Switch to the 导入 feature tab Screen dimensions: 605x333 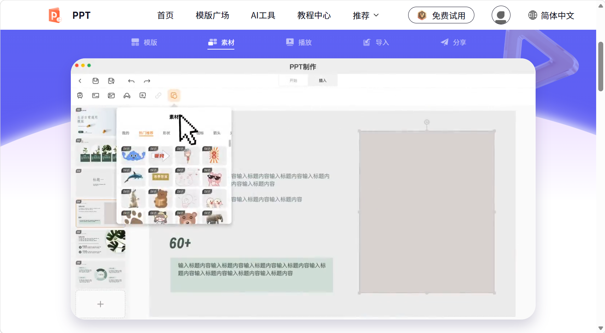[376, 42]
